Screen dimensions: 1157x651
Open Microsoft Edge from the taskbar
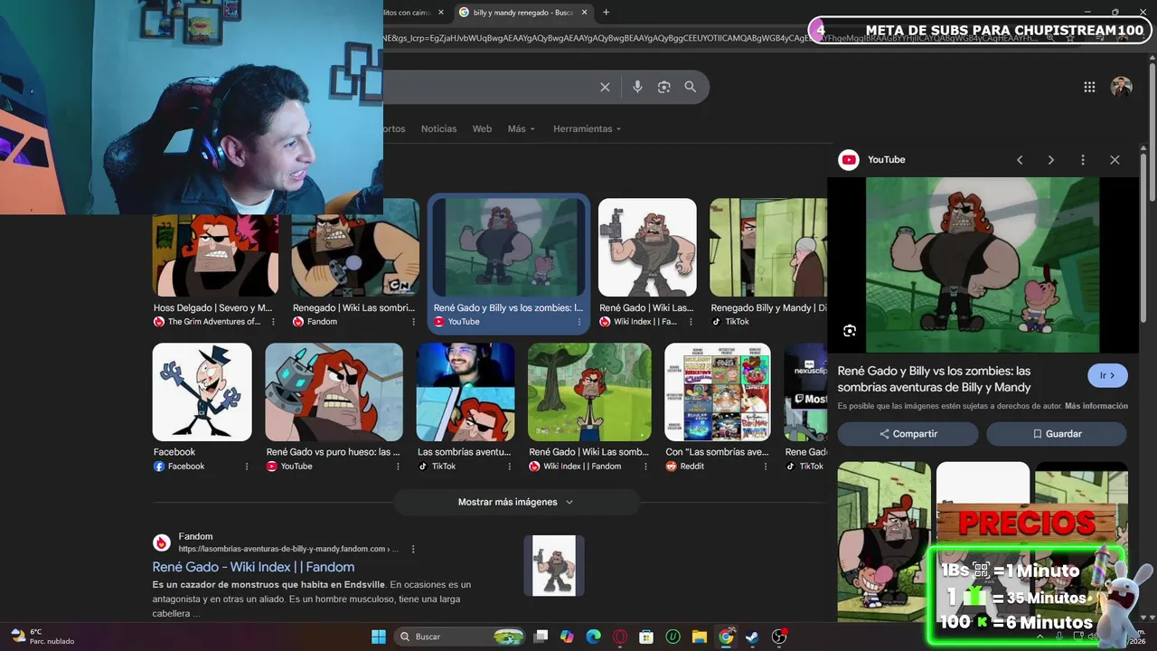pos(593,637)
